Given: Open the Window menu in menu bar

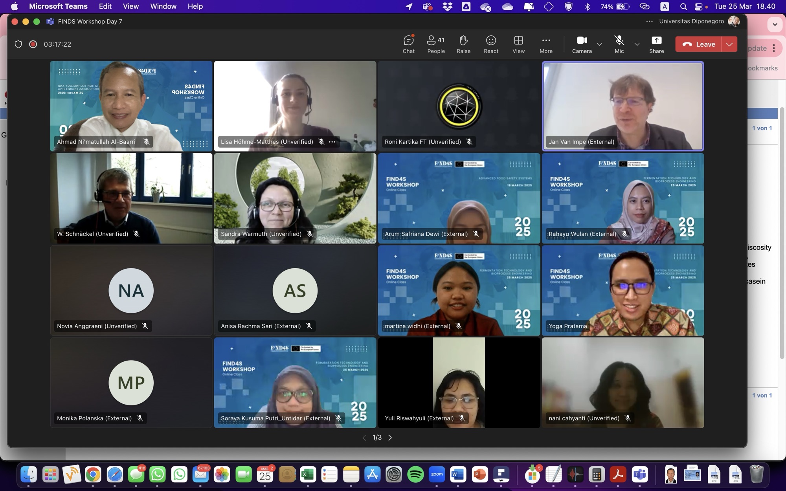Looking at the screenshot, I should (163, 6).
